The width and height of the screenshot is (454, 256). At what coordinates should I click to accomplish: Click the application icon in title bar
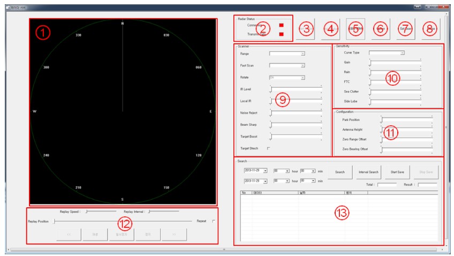[x=8, y=7]
